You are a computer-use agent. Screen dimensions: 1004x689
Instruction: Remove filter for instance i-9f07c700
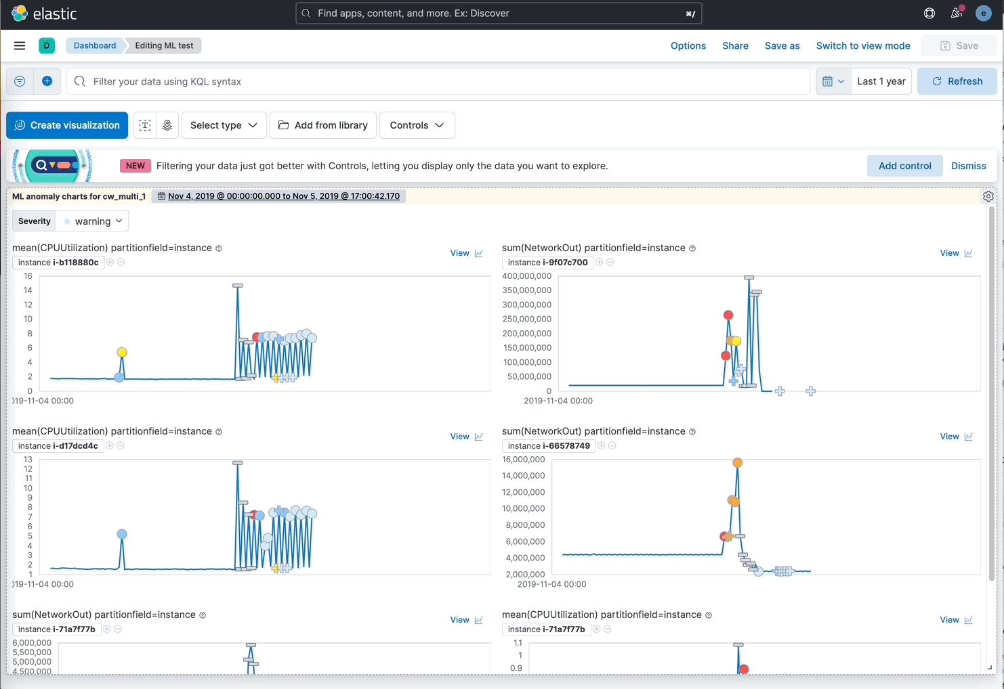point(610,262)
